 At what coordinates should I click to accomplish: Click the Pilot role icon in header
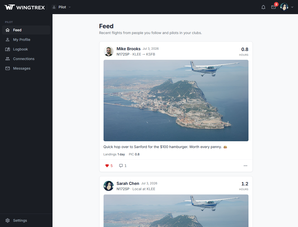[54, 7]
